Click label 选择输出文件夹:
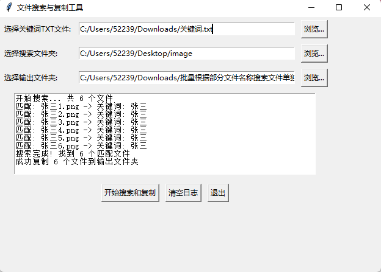This screenshot has height=272, width=381. pos(31,78)
